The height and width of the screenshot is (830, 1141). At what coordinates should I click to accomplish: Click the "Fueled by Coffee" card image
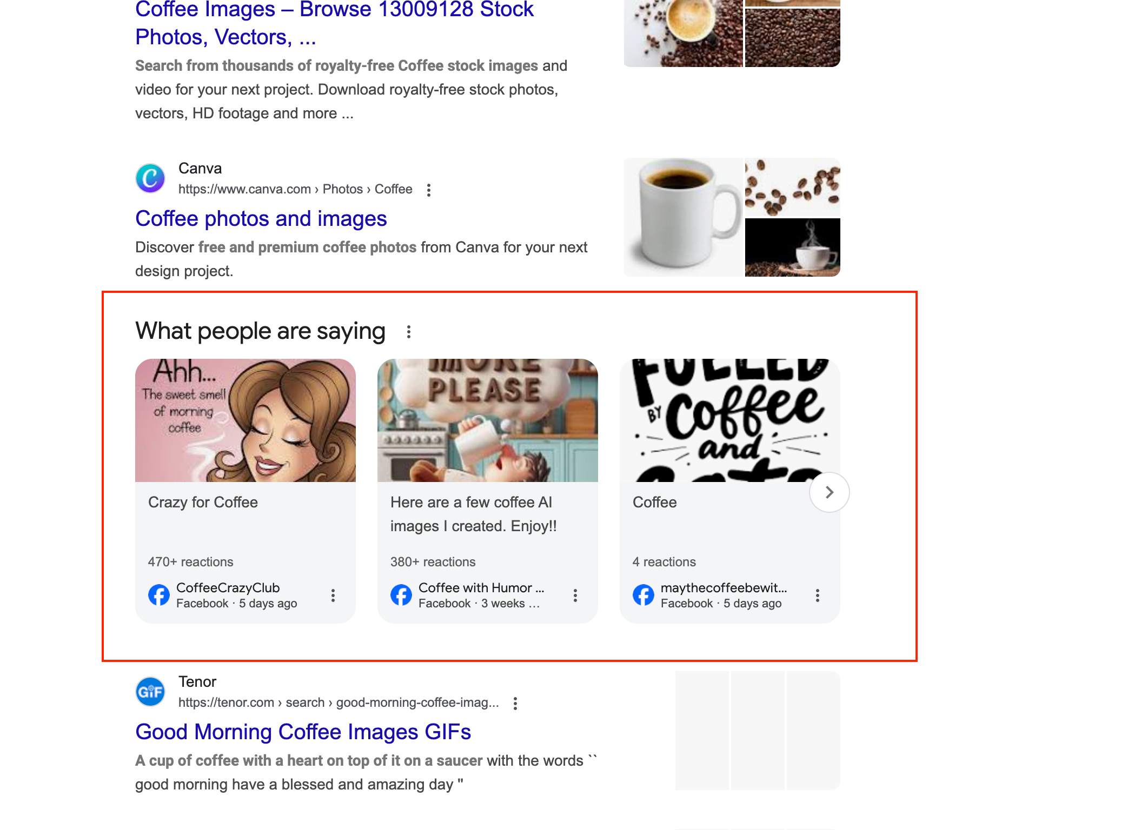pos(729,420)
